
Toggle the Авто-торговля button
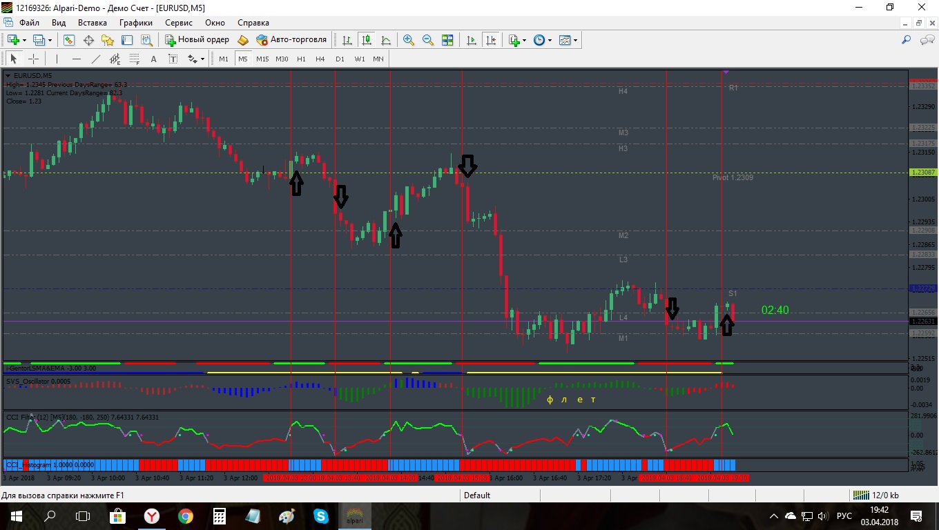point(291,40)
